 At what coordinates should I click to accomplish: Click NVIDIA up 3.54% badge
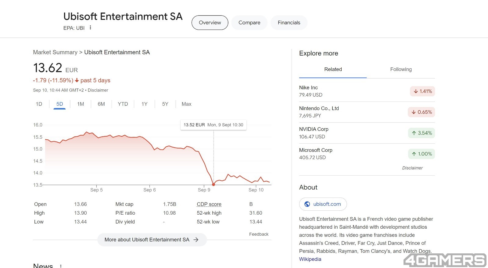click(x=422, y=133)
